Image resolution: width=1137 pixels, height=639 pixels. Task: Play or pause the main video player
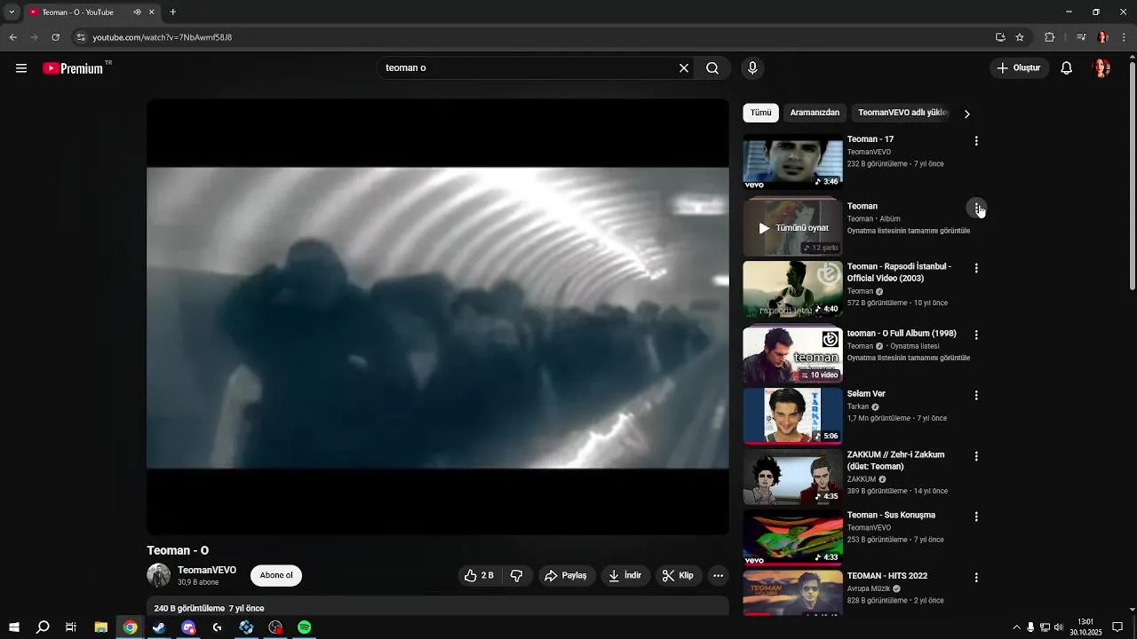[x=438, y=317]
